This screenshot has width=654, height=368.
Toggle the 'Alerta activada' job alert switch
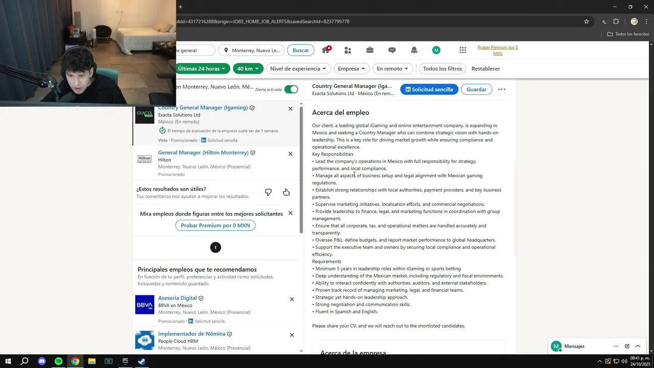pos(291,89)
